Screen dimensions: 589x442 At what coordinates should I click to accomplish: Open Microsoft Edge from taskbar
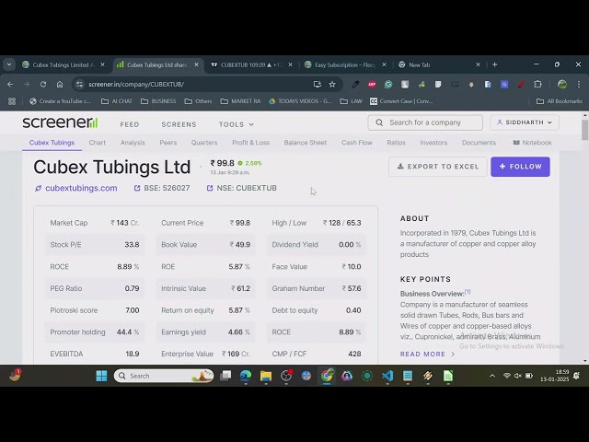(x=246, y=376)
